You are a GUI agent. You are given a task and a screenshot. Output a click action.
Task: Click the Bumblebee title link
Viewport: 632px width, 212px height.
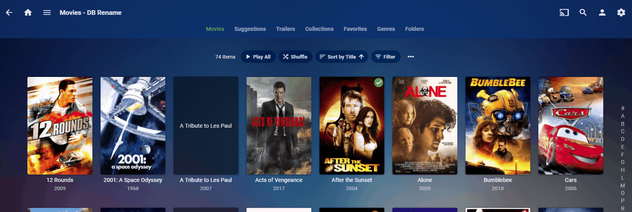click(x=498, y=180)
